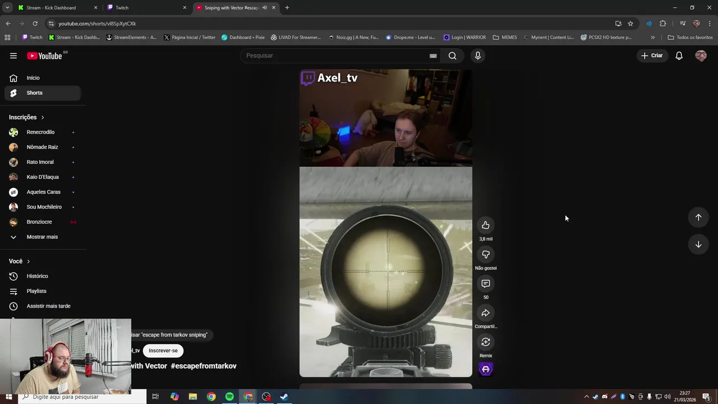Open the StreamElements bookmark
The image size is (718, 404).
pos(131,38)
